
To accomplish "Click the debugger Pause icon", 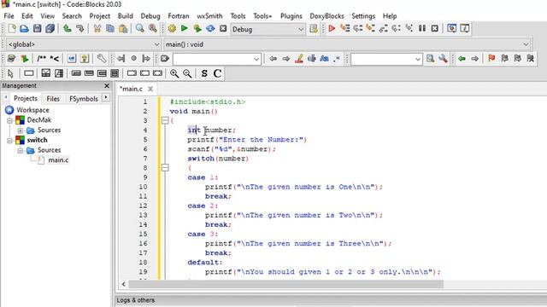I will click(422, 28).
